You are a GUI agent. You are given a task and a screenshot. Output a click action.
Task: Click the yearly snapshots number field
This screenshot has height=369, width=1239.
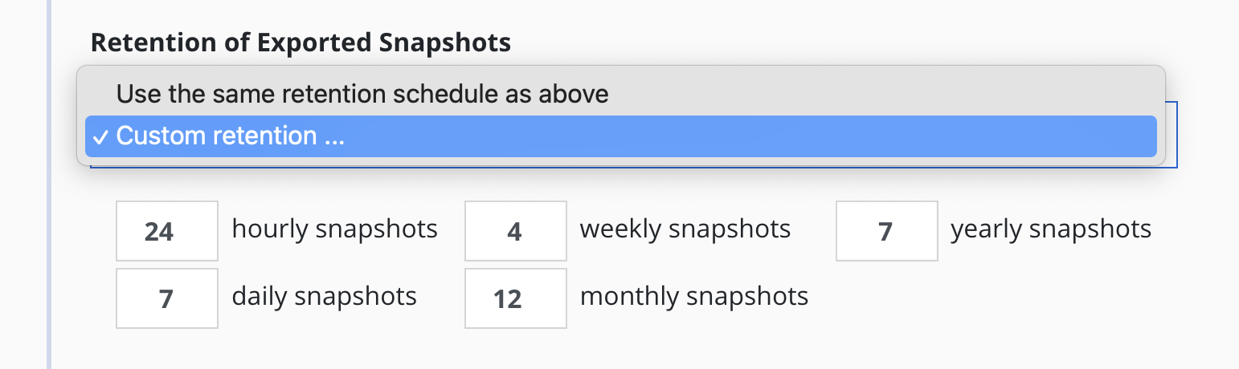tap(886, 231)
